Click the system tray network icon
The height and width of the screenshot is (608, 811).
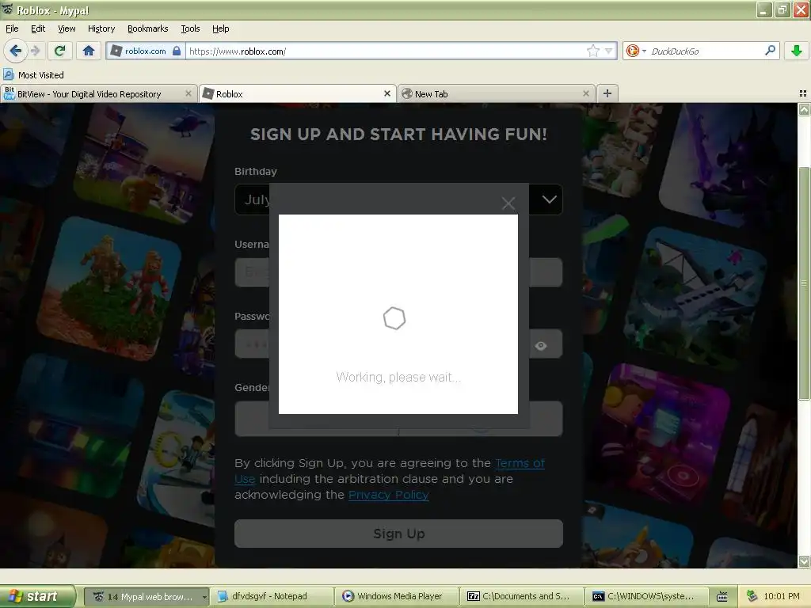(752, 596)
